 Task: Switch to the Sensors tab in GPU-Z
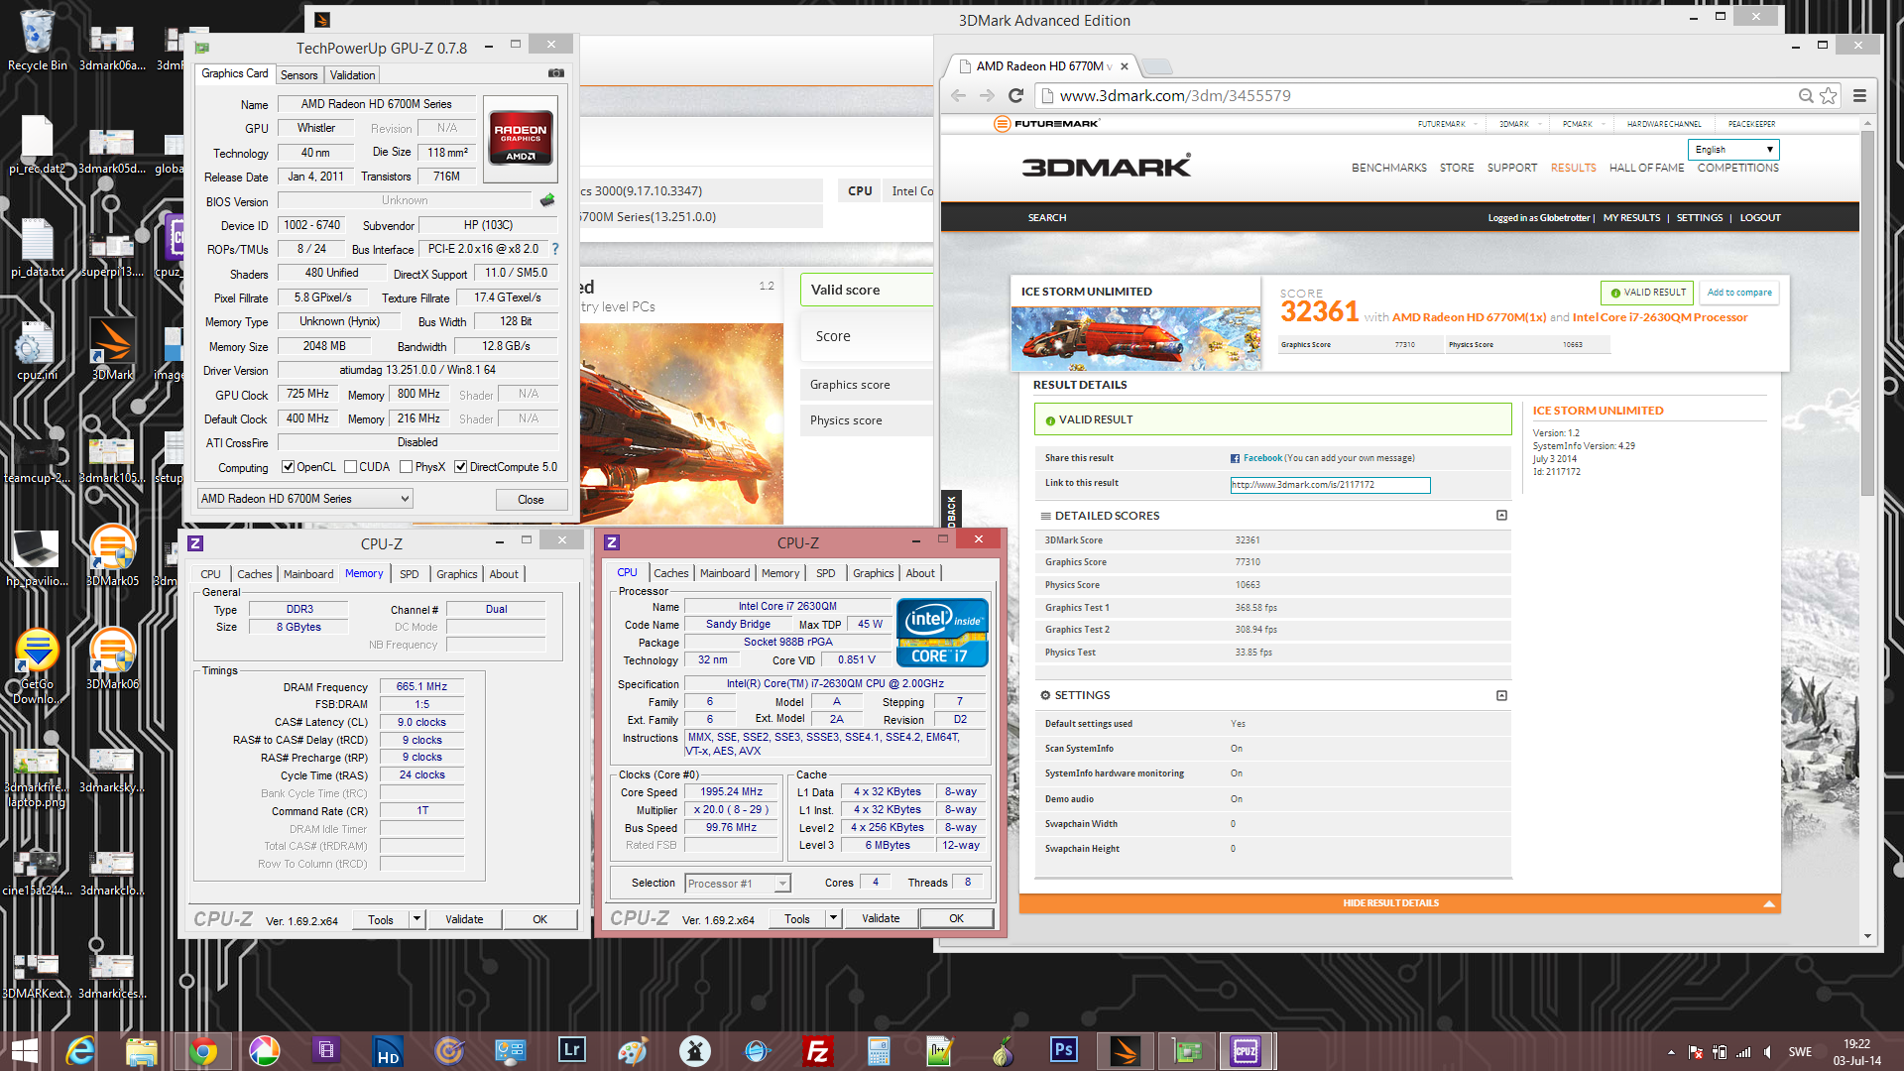tap(298, 75)
